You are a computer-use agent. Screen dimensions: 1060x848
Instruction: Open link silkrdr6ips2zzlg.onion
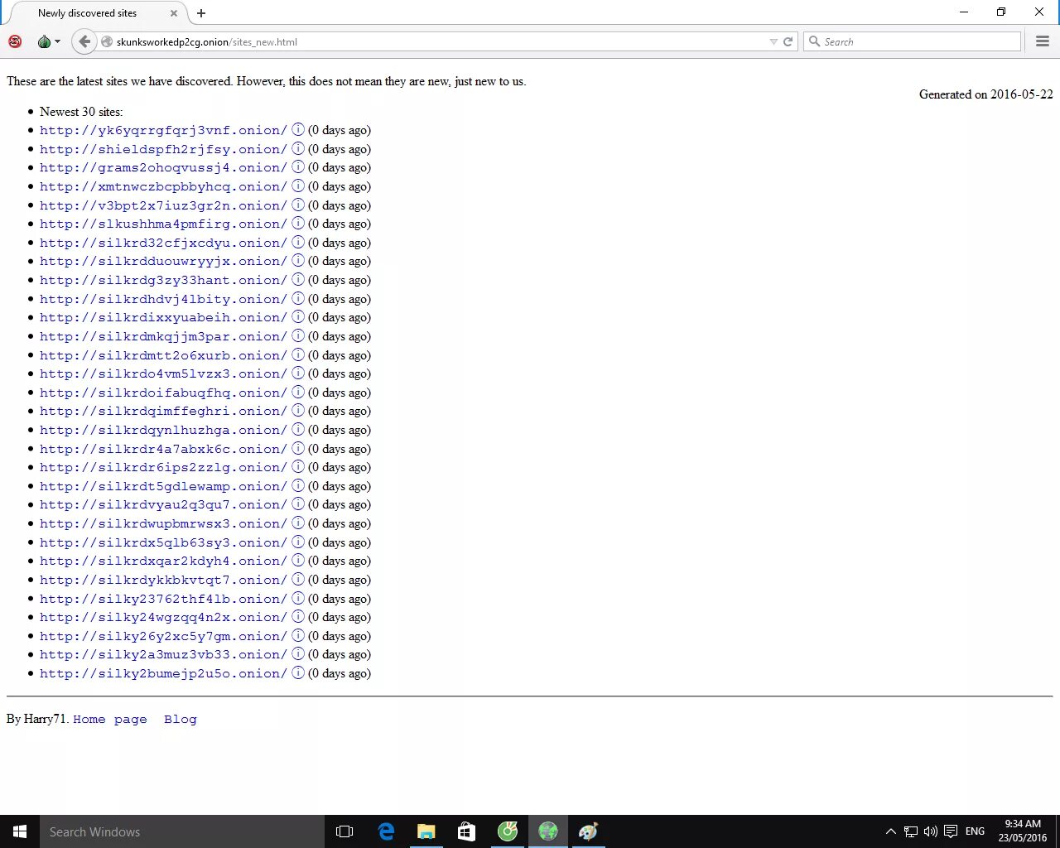pos(163,467)
